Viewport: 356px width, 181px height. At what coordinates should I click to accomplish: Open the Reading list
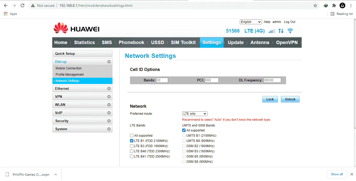point(342,14)
